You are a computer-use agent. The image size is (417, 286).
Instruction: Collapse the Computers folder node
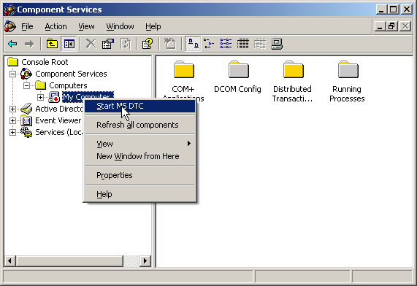point(26,85)
